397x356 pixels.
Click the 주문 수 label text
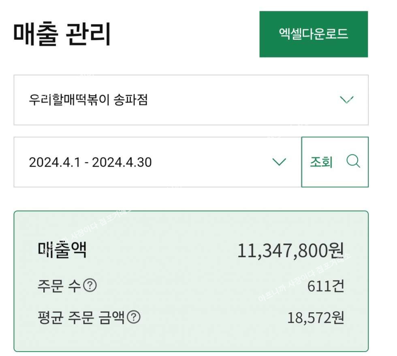tap(59, 286)
